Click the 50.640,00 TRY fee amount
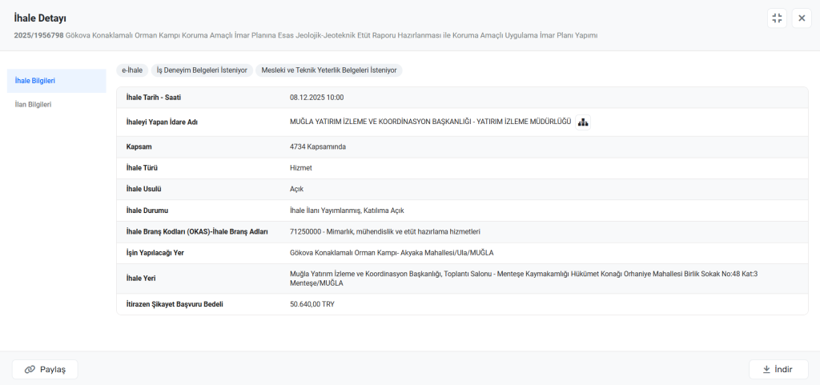 [312, 304]
